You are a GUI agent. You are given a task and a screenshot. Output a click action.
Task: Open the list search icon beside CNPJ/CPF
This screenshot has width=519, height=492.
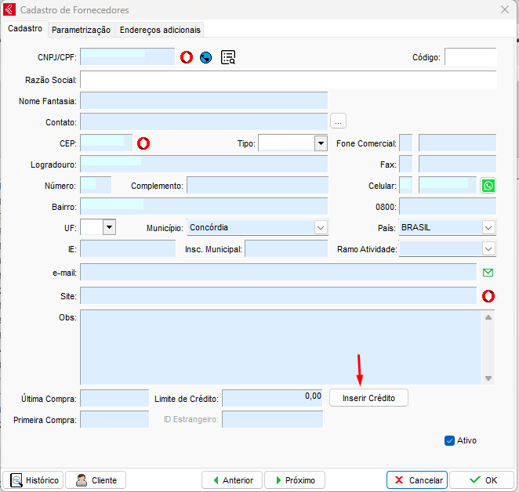(x=228, y=57)
